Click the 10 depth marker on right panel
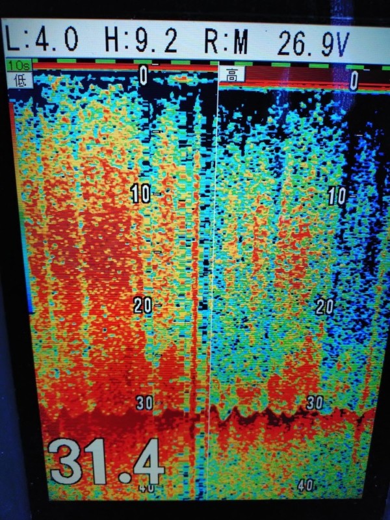This screenshot has width=390, height=520. pos(337,196)
